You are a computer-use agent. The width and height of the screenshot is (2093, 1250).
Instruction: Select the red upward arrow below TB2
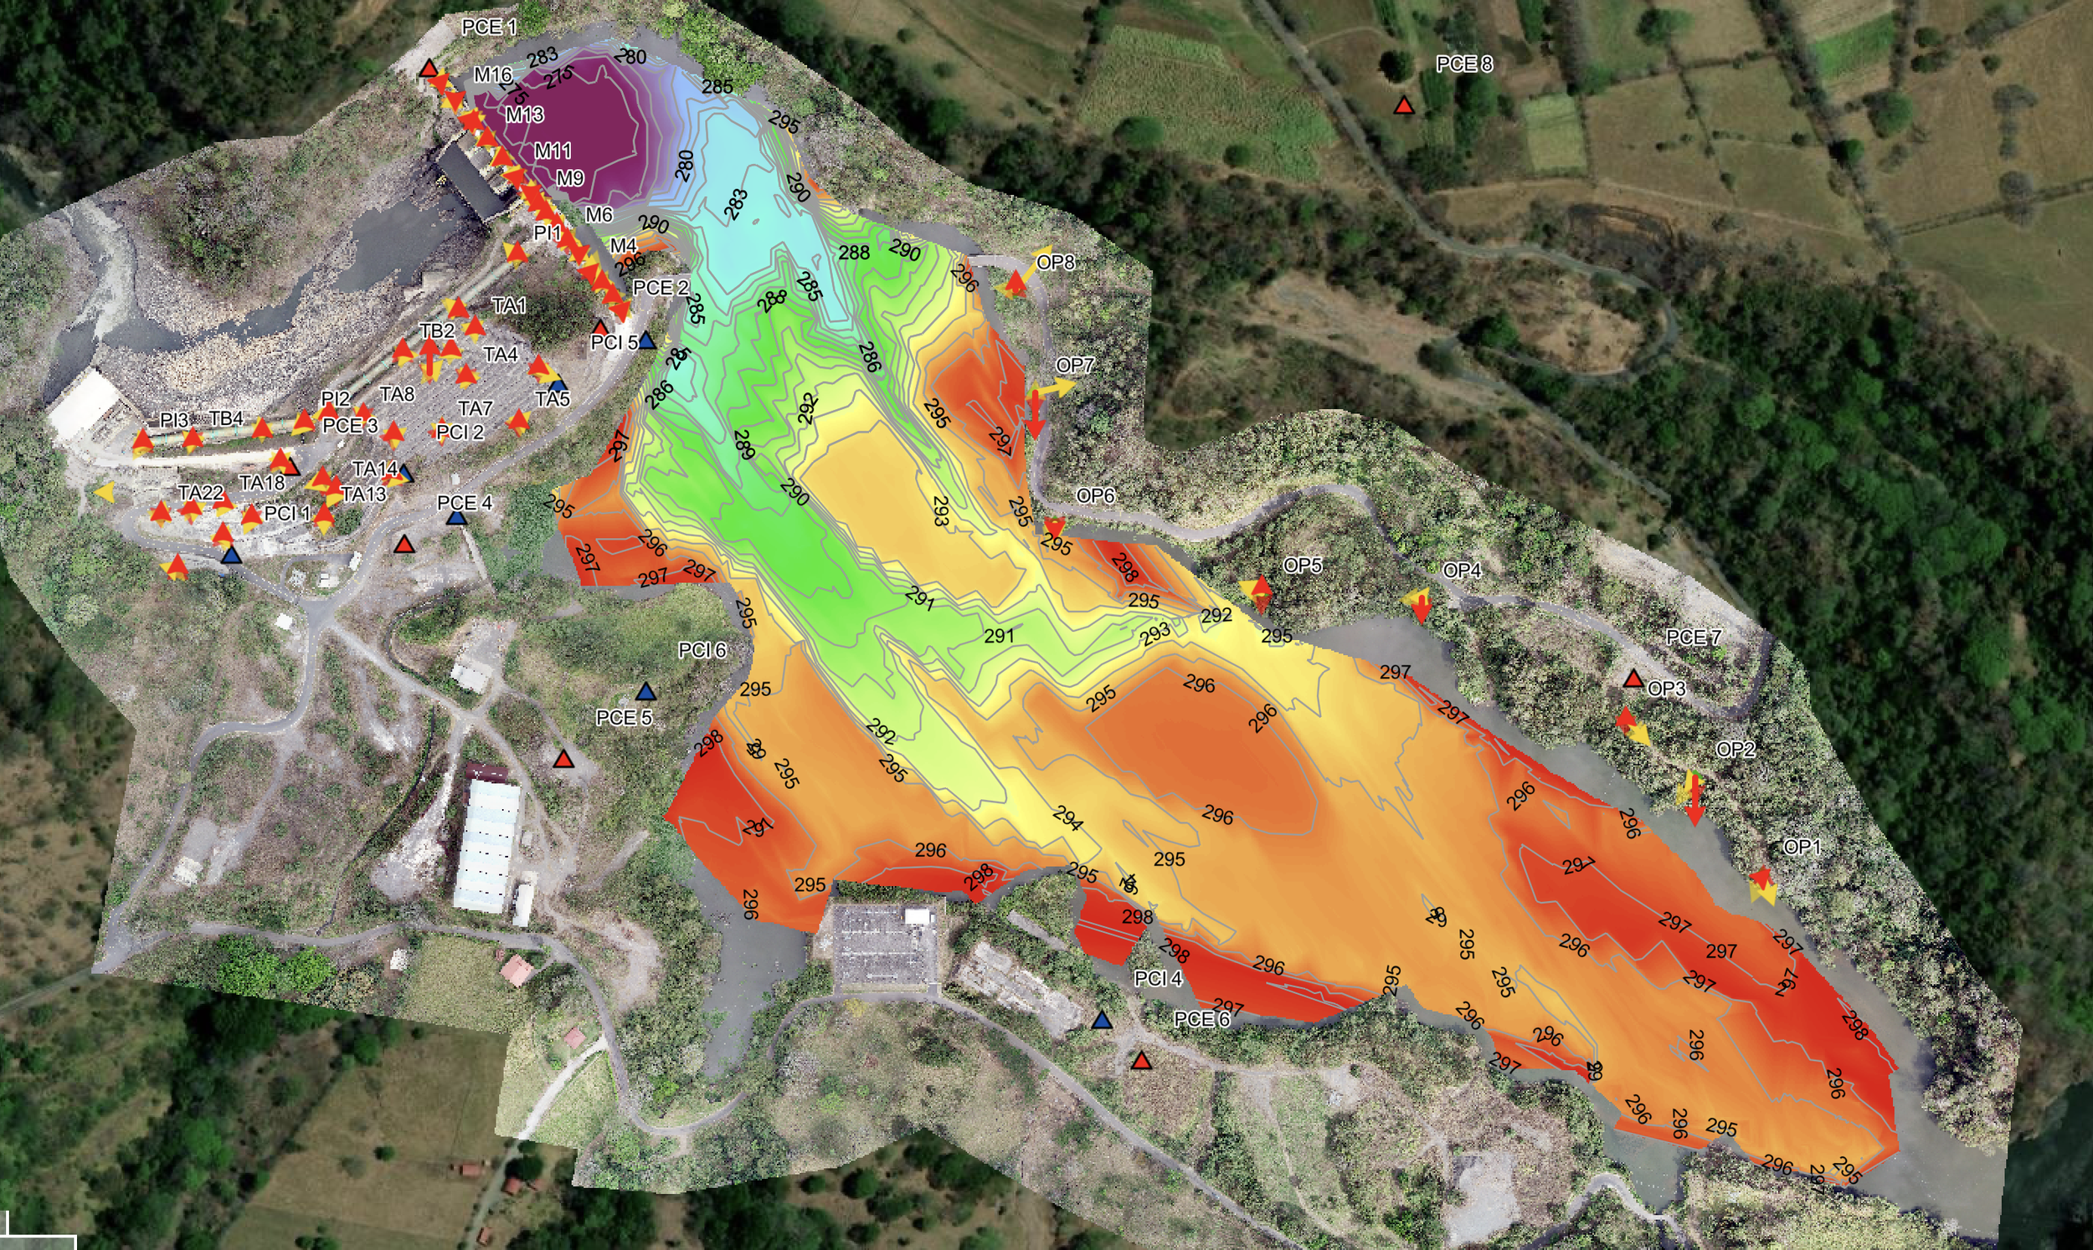coord(429,360)
